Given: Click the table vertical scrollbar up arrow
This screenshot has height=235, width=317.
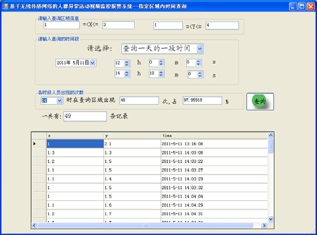Looking at the screenshot, I should pyautogui.click(x=271, y=135).
